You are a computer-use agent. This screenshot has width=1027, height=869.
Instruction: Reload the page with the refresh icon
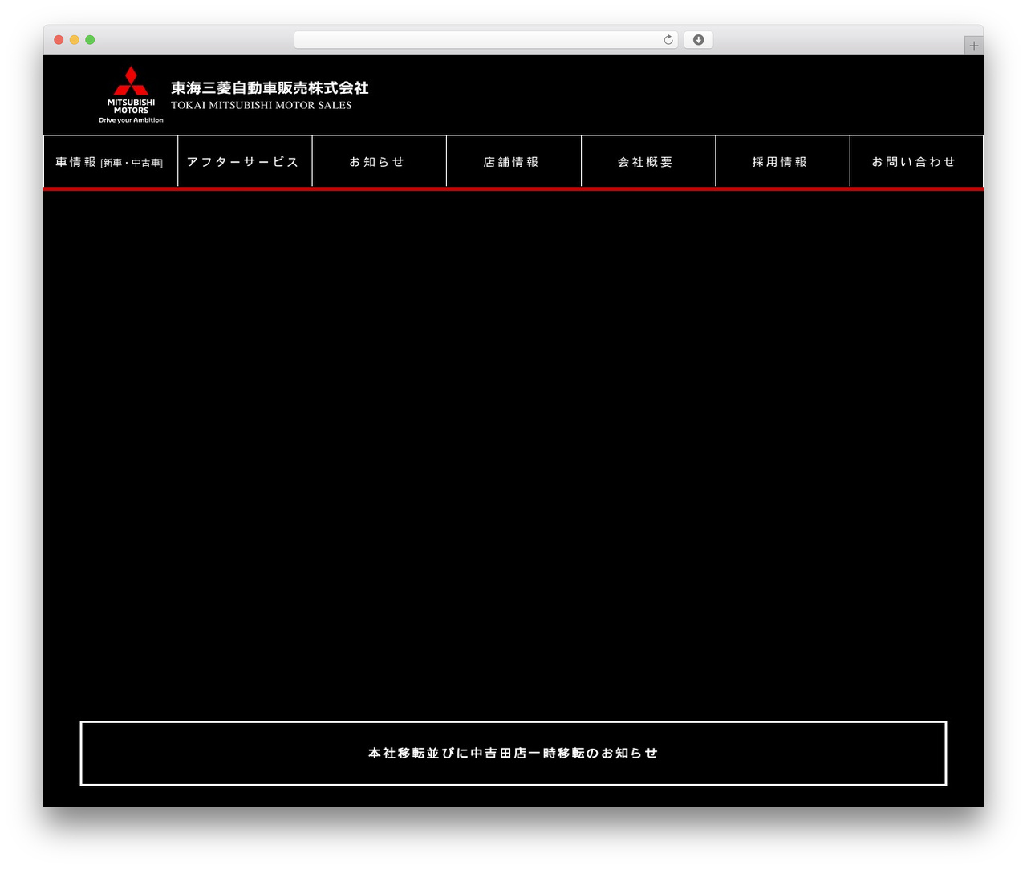tap(668, 40)
